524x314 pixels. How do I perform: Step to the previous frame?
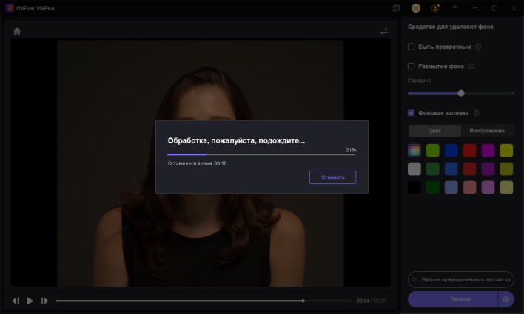pos(16,301)
